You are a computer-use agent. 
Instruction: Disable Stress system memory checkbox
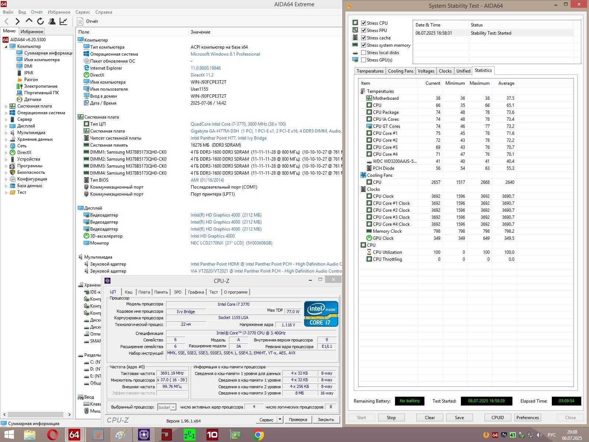[x=364, y=45]
